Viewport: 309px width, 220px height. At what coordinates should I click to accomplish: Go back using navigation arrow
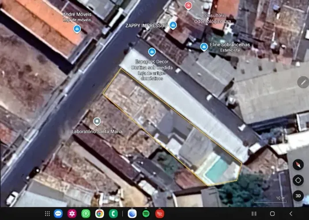pyautogui.click(x=290, y=213)
